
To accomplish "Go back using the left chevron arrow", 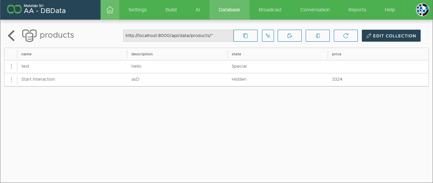I will pyautogui.click(x=11, y=36).
